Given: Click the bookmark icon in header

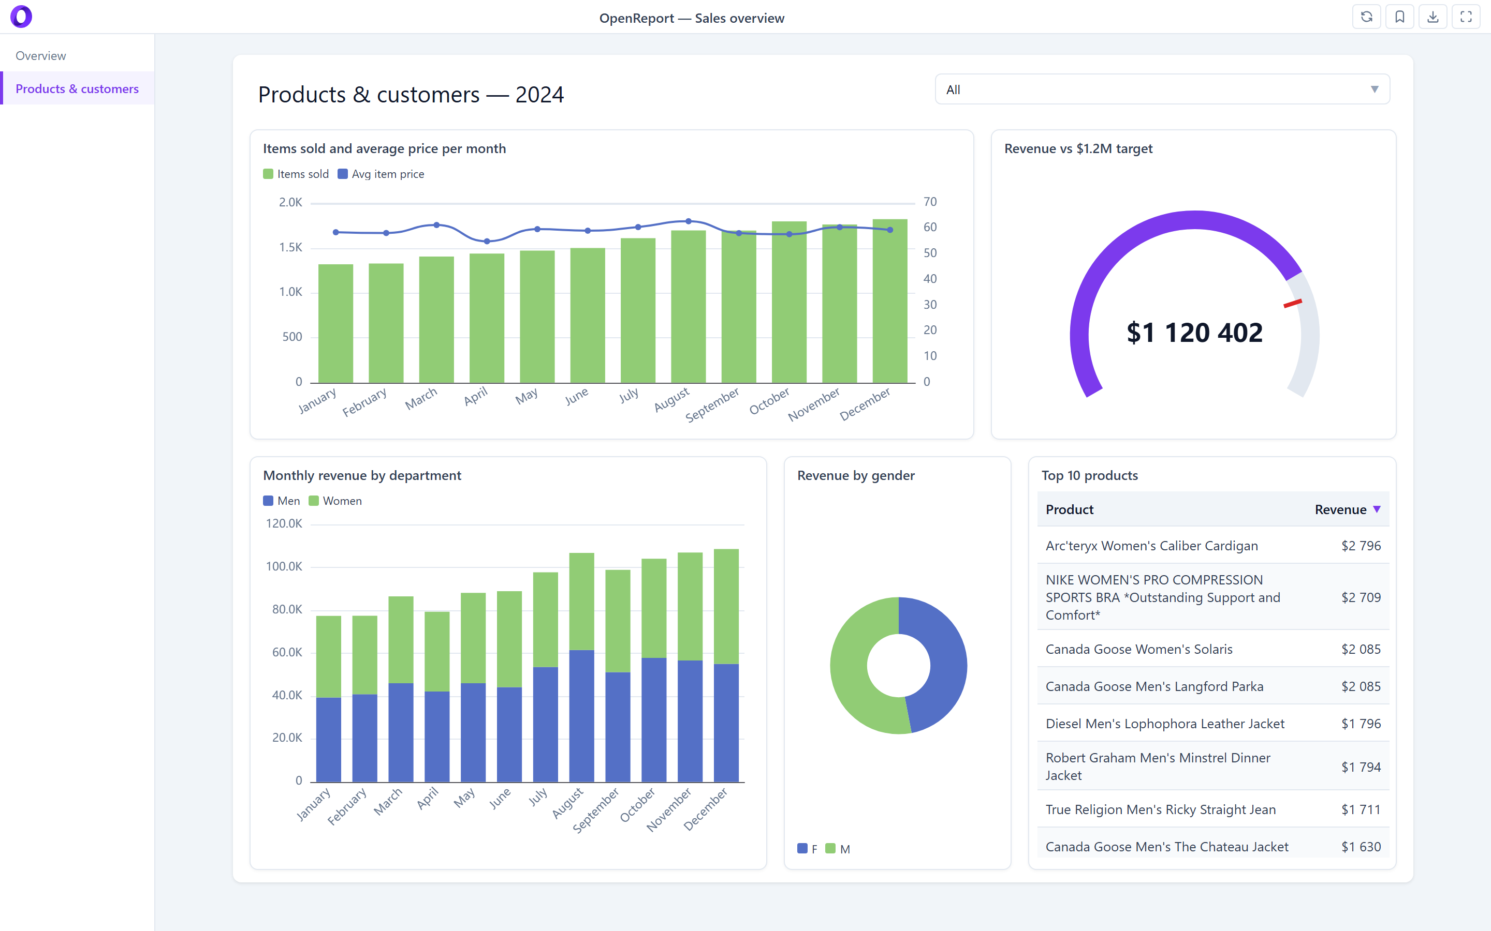Looking at the screenshot, I should click(1400, 17).
